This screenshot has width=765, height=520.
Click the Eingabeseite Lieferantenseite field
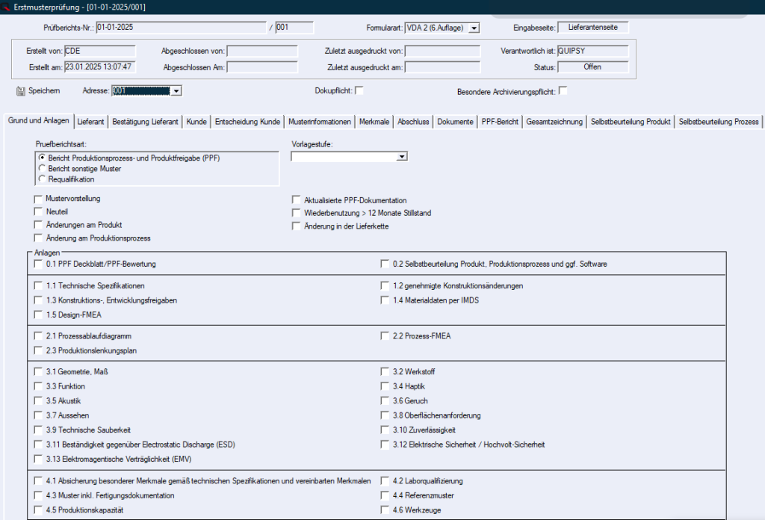(592, 28)
